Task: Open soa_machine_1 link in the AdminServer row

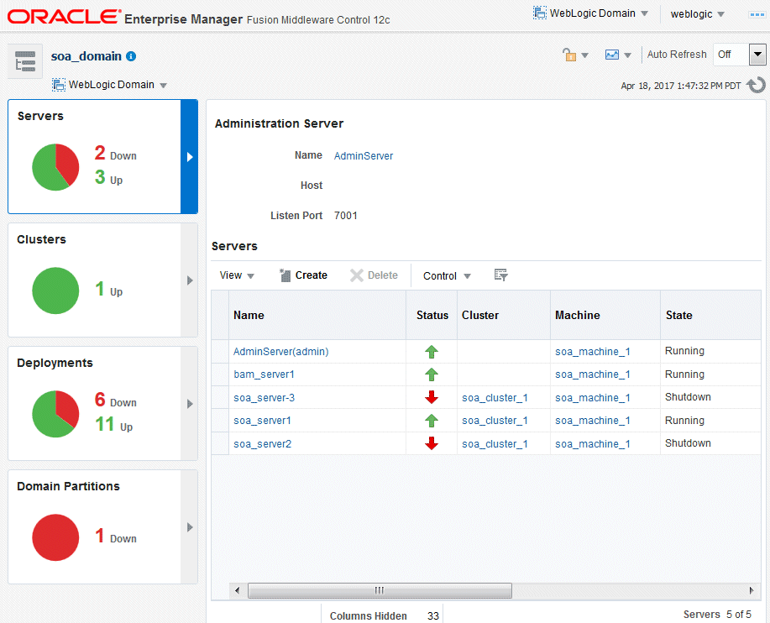Action: (593, 352)
